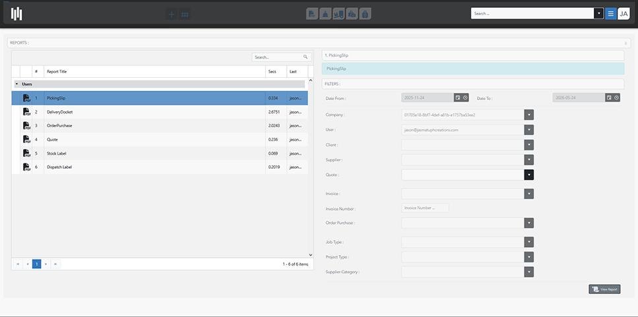
Task: Open the Job Type dropdown
Action: coord(528,242)
